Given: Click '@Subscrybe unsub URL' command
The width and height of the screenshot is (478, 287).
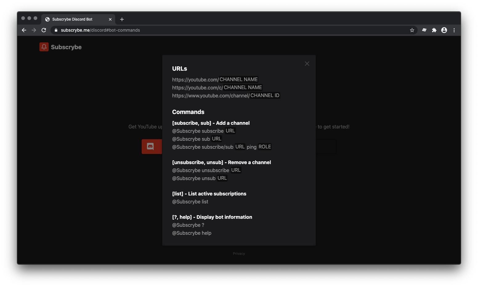Looking at the screenshot, I should 200,178.
